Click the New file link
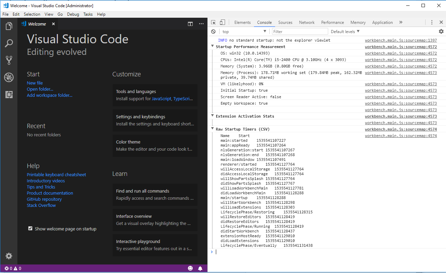Viewport: 446px width, 273px height. [35, 82]
